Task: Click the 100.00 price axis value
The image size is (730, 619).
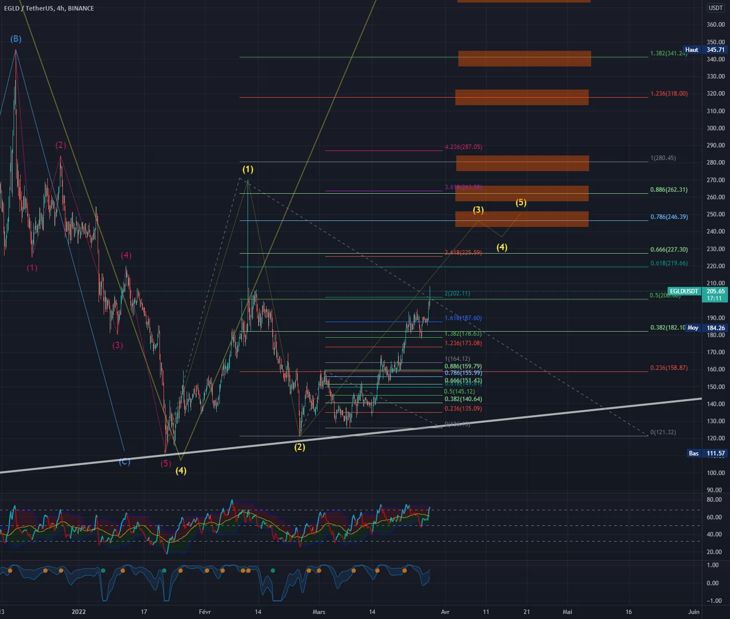Action: coord(715,473)
